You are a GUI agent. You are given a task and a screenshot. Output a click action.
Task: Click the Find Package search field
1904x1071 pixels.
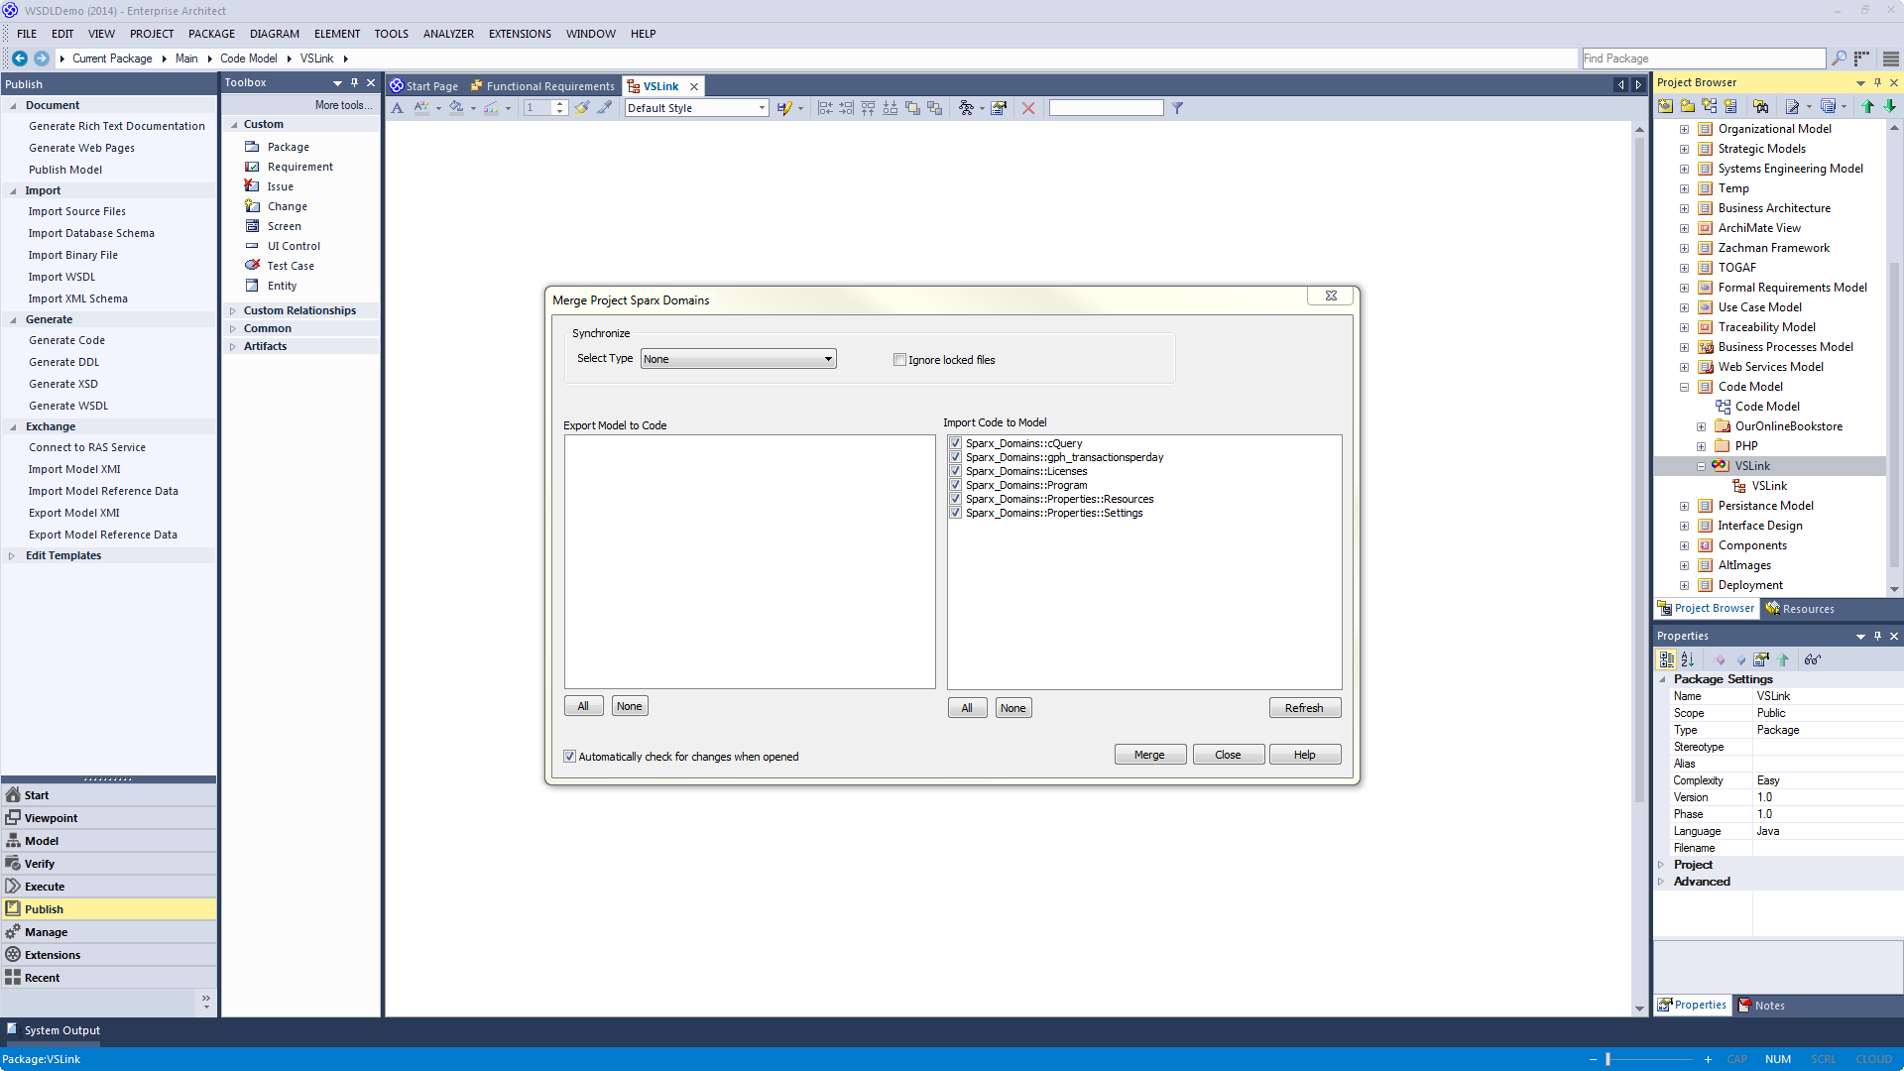(x=1703, y=59)
